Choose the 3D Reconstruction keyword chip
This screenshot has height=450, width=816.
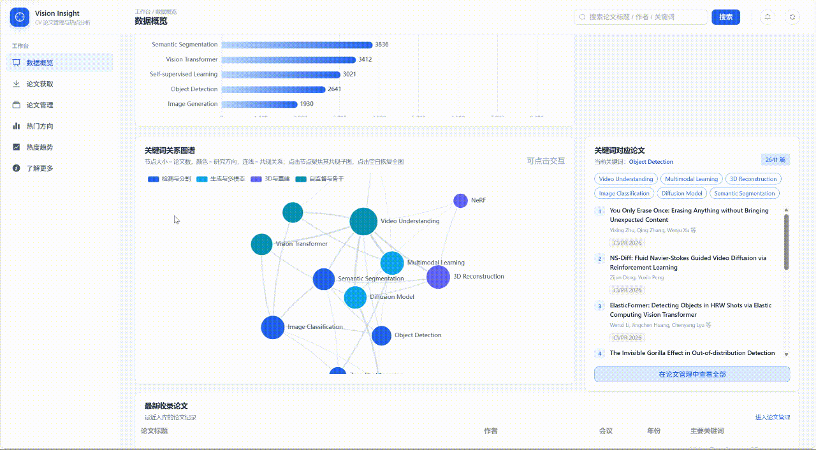point(754,179)
